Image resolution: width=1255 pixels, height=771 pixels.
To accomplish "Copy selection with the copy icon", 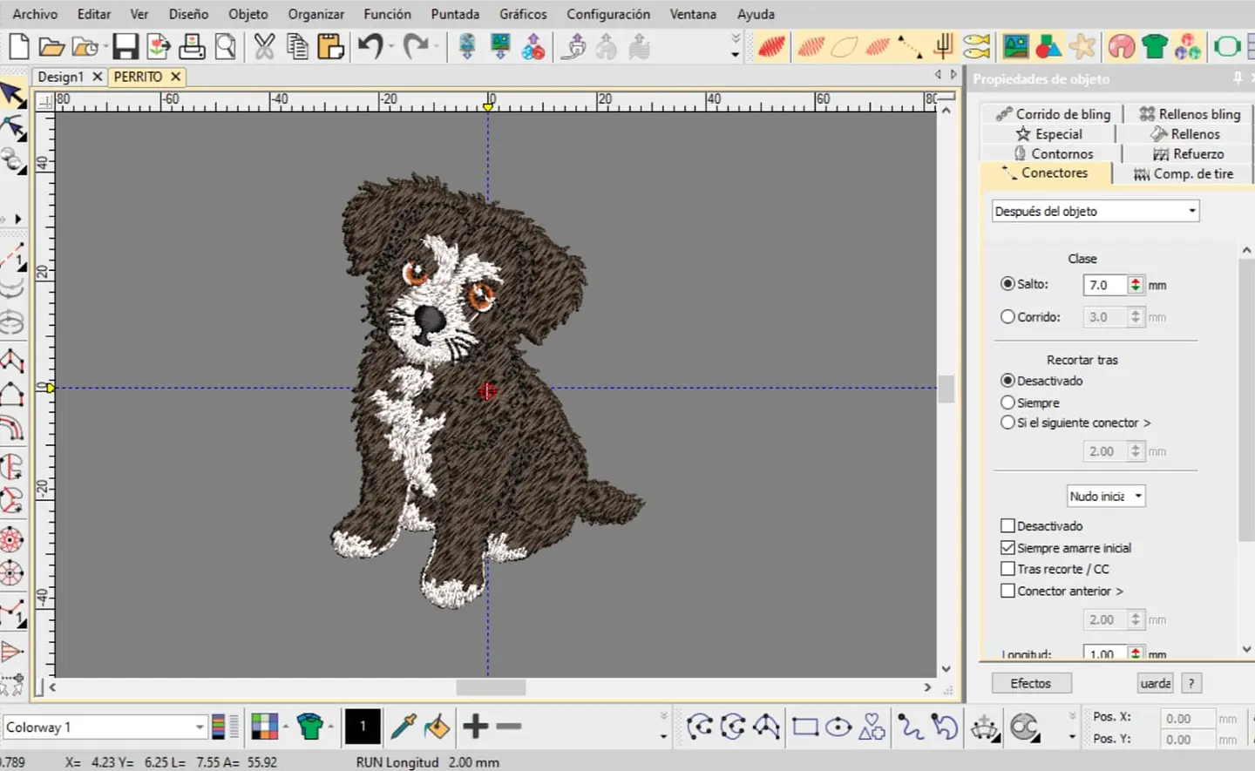I will click(297, 46).
